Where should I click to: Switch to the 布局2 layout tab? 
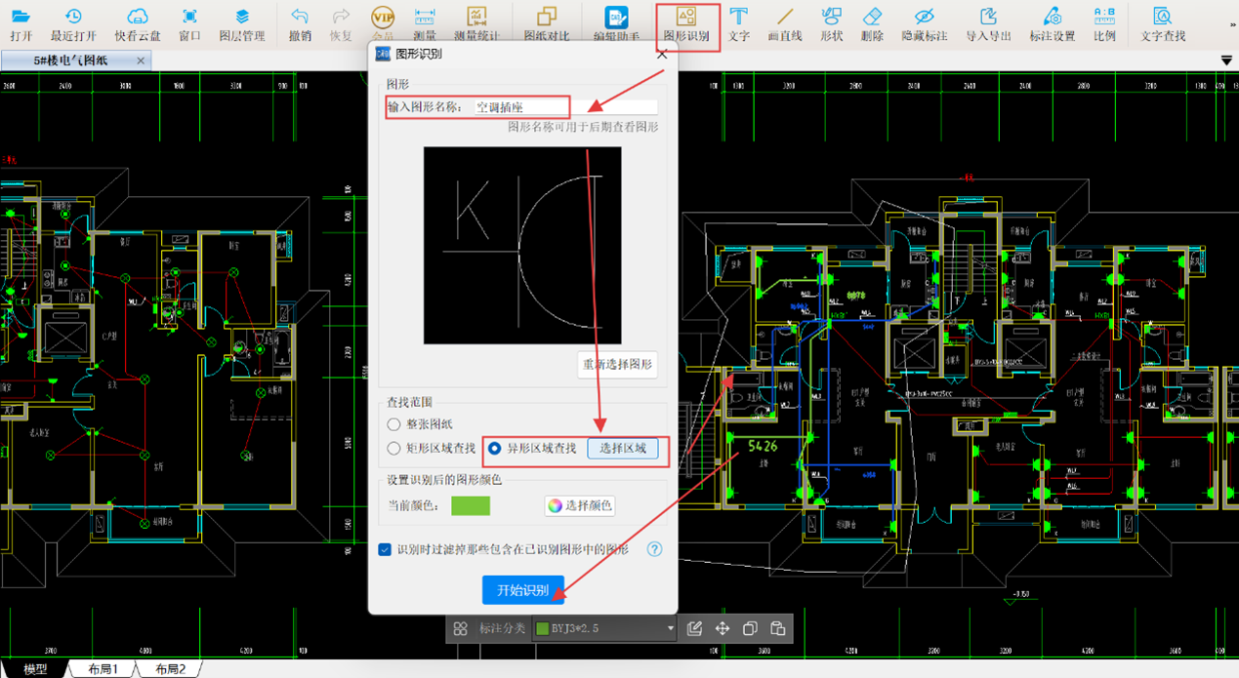(x=170, y=669)
